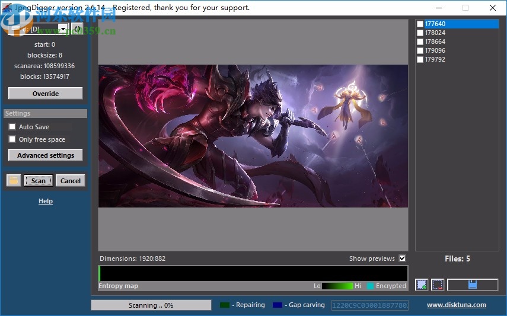The image size is (507, 316).
Task: Uncheck the Show previews checkbox
Action: [403, 258]
